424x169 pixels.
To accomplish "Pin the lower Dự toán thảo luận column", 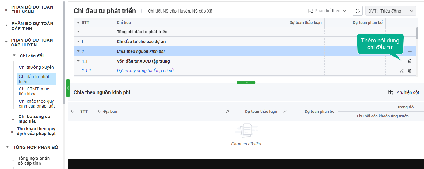I will (227, 112).
